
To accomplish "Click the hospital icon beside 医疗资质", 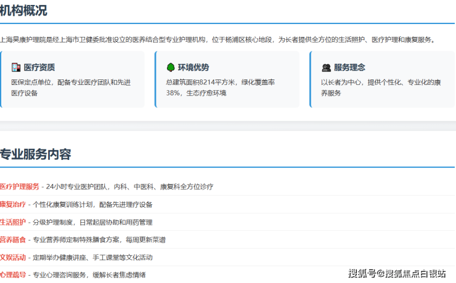I will [x=16, y=67].
